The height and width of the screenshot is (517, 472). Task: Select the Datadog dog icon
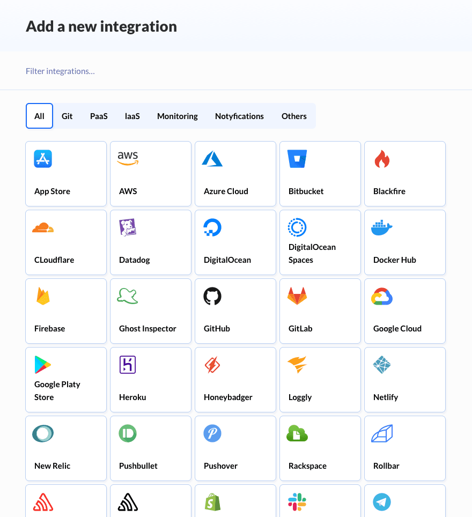pyautogui.click(x=128, y=227)
